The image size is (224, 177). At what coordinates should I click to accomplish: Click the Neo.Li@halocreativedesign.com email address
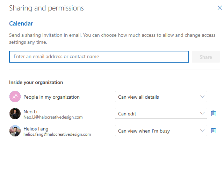53,117
